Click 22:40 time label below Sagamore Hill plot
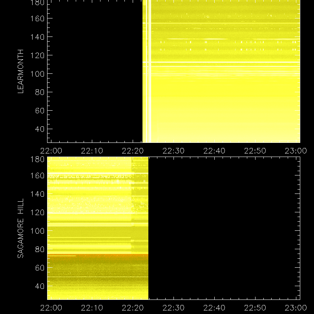Viewport: 314px width, 314px height. point(214,308)
